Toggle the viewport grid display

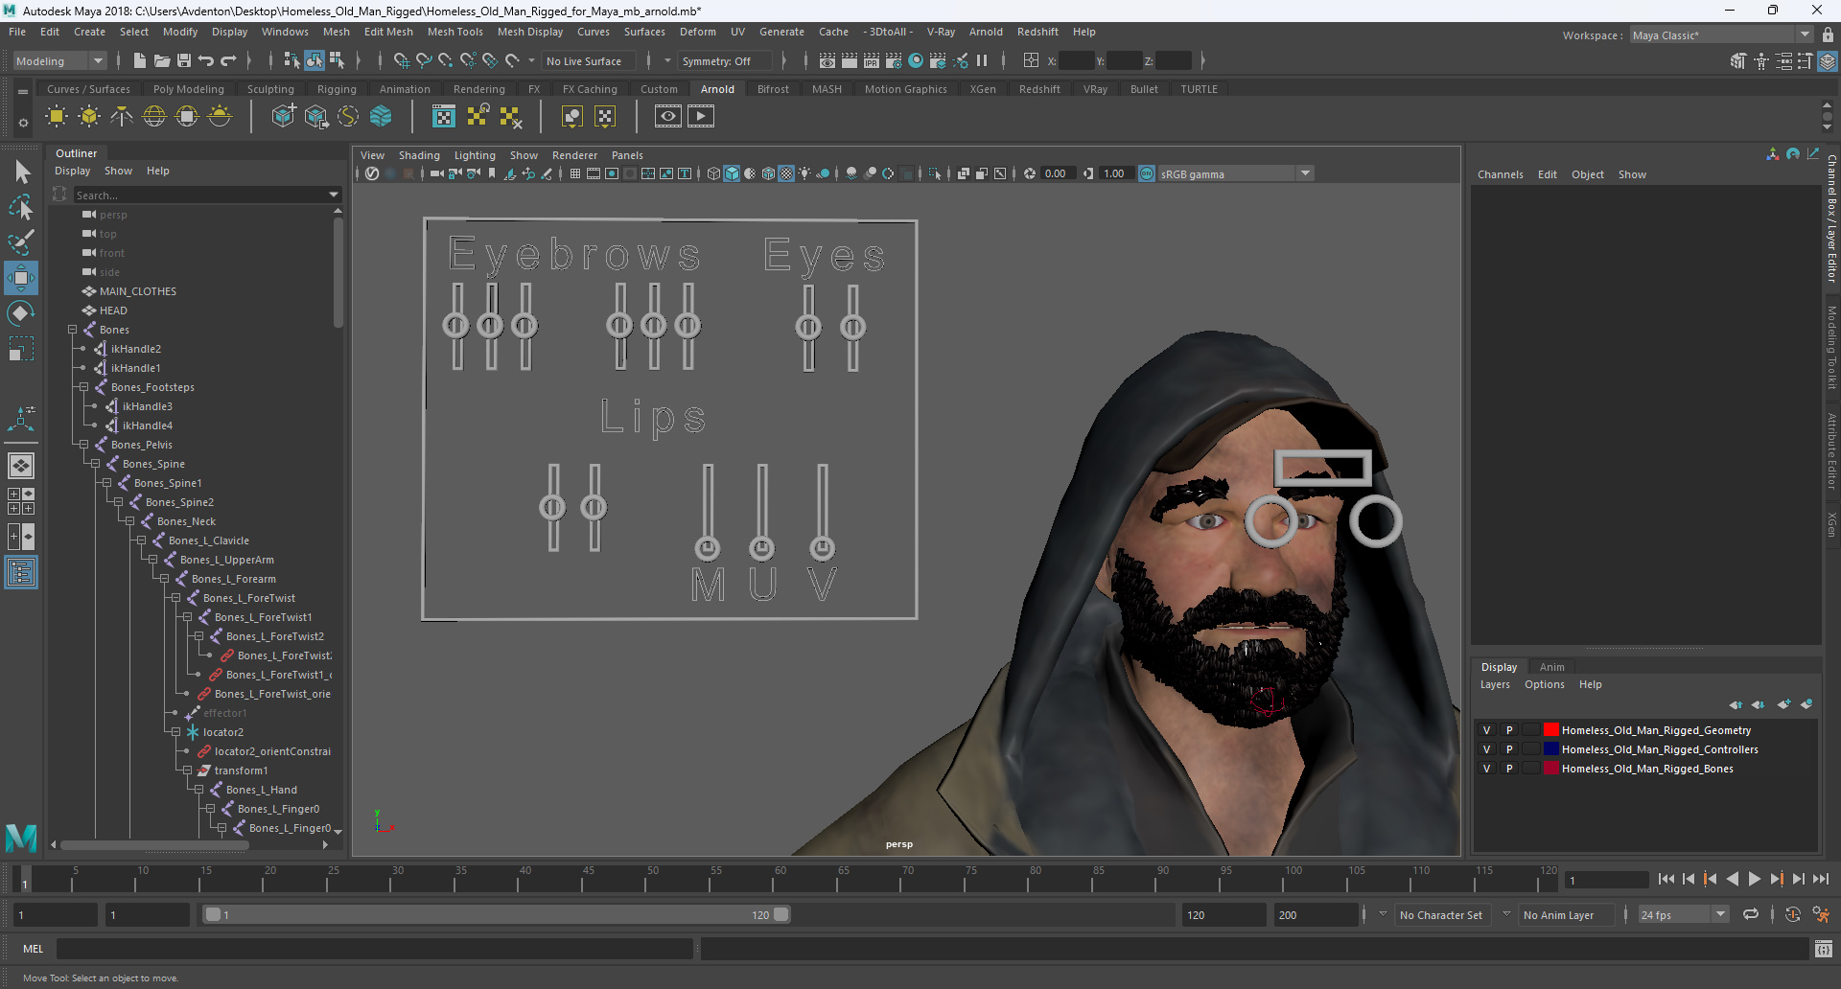pyautogui.click(x=575, y=173)
